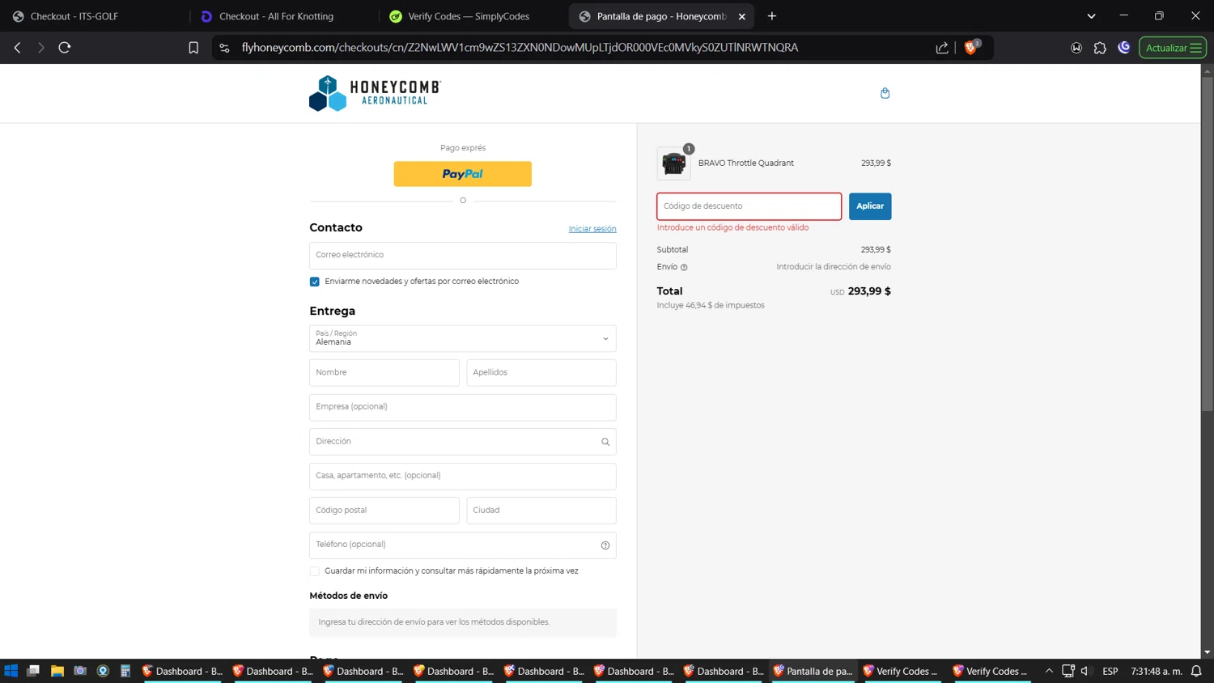
Task: Open the calculator in the taskbar
Action: (125, 671)
